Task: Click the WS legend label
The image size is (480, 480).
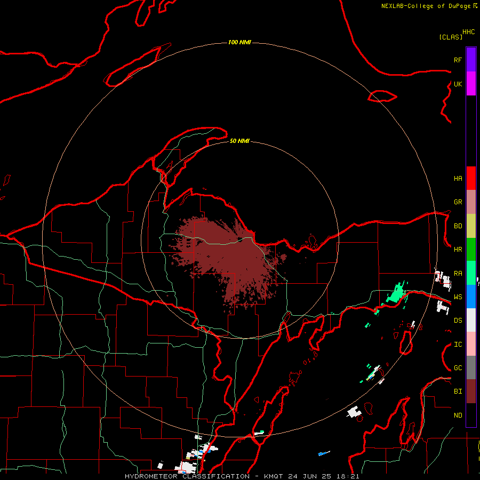Action: coord(458,297)
